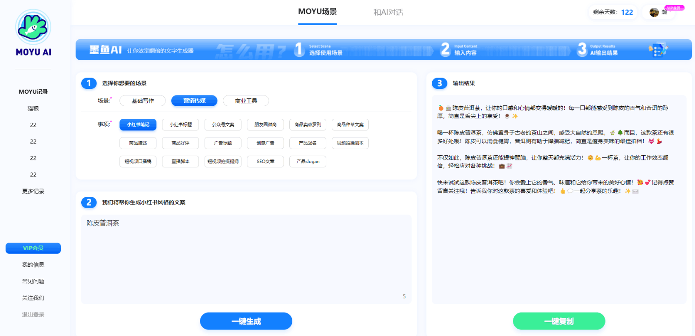The width and height of the screenshot is (695, 336).
Task: Open the VIP会员 sidebar button
Action: [x=33, y=248]
